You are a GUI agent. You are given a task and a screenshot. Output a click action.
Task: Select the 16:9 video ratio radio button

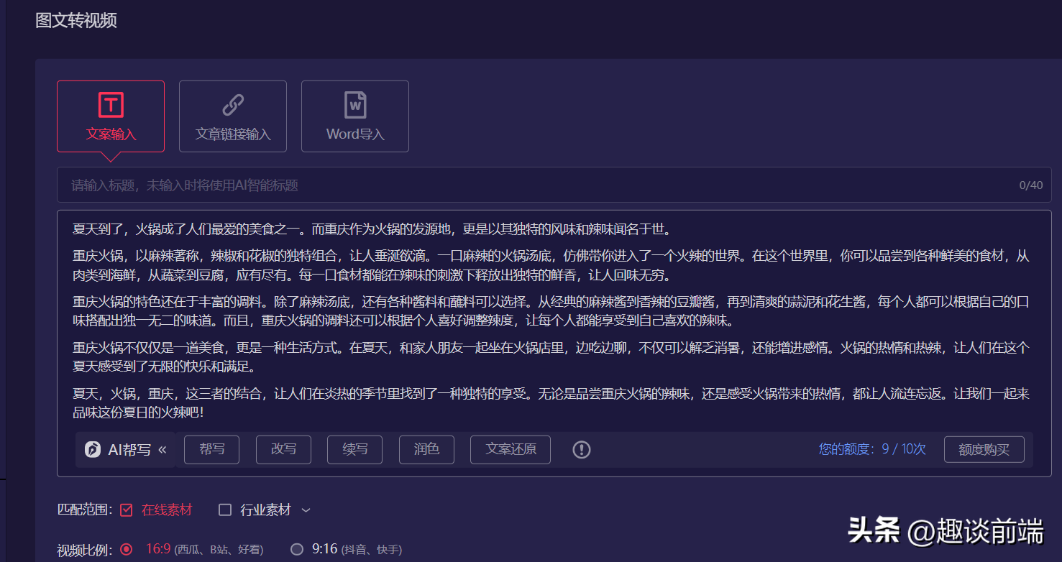click(x=127, y=550)
